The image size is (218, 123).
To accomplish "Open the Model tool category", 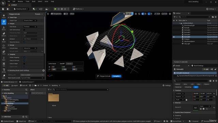I will click(4, 40).
